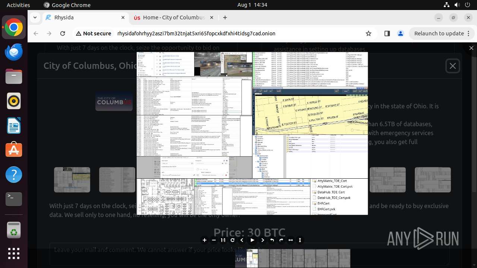This screenshot has width=477, height=268.
Task: Open the Chrome profile menu
Action: pos(401,33)
